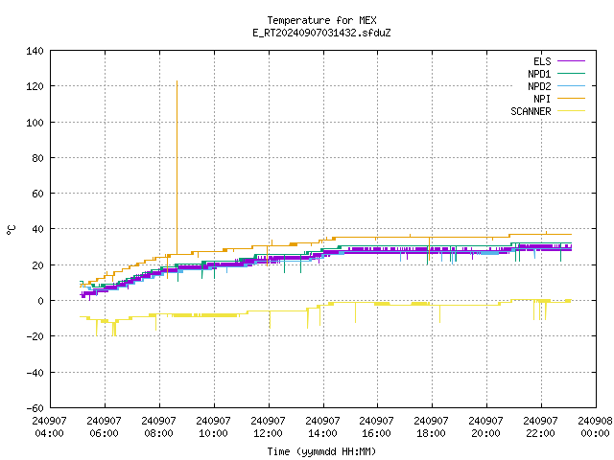Click the ELS legend label
This screenshot has height=460, width=614.
542,61
